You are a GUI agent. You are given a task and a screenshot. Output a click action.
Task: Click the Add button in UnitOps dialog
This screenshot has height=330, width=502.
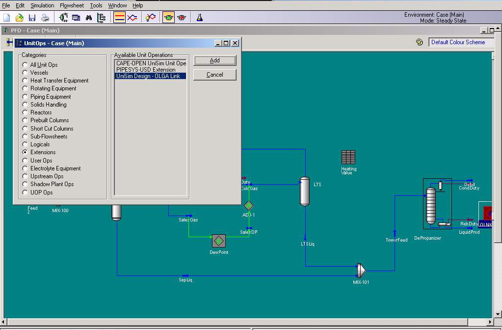tap(215, 60)
